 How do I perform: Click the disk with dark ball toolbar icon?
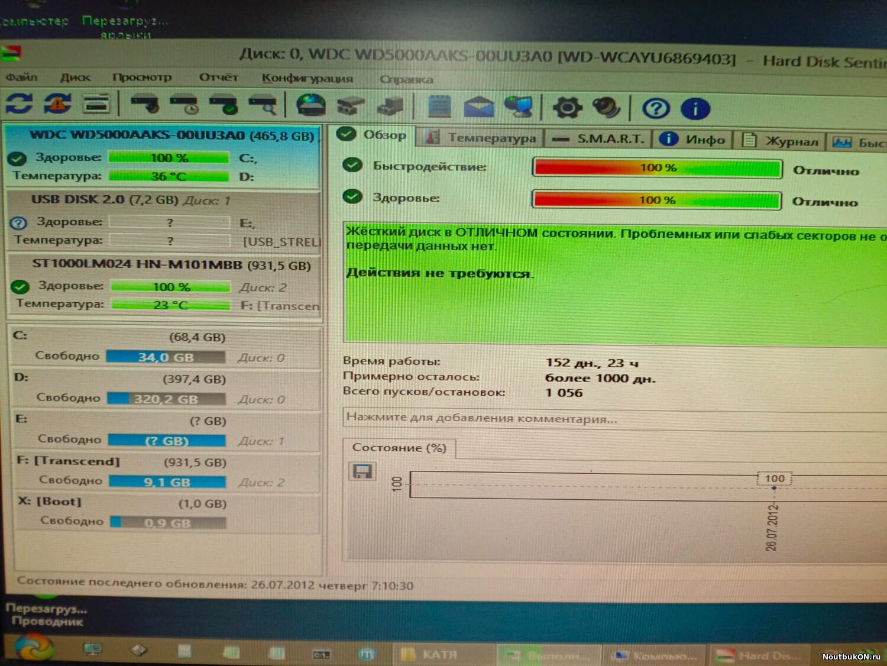click(145, 105)
